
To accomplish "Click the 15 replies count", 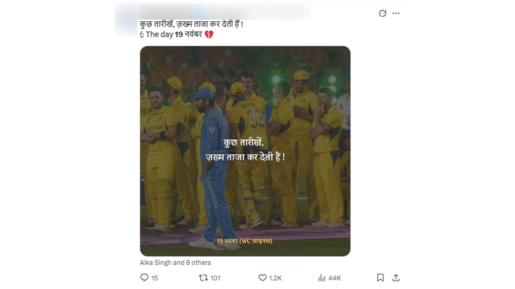I will pos(154,278).
